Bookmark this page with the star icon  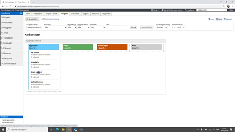click(x=224, y=6)
